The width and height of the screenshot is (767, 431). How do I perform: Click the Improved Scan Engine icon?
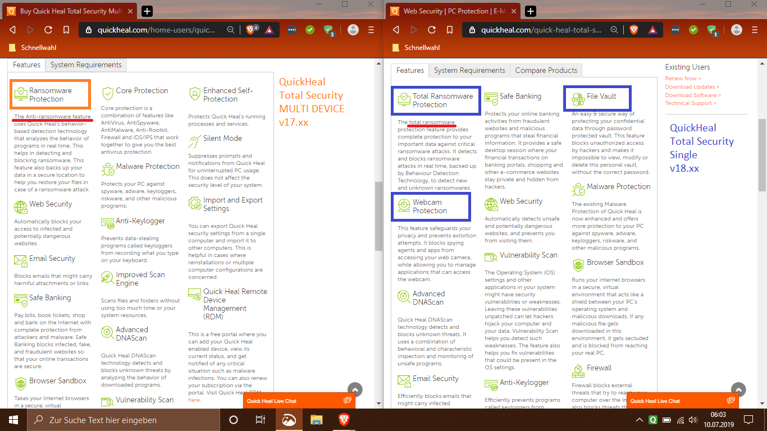pyautogui.click(x=107, y=278)
